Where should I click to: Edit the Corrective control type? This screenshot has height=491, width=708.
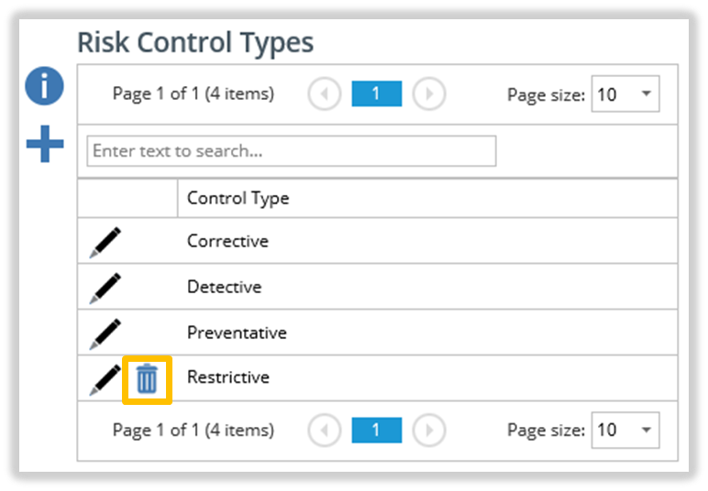tap(105, 242)
